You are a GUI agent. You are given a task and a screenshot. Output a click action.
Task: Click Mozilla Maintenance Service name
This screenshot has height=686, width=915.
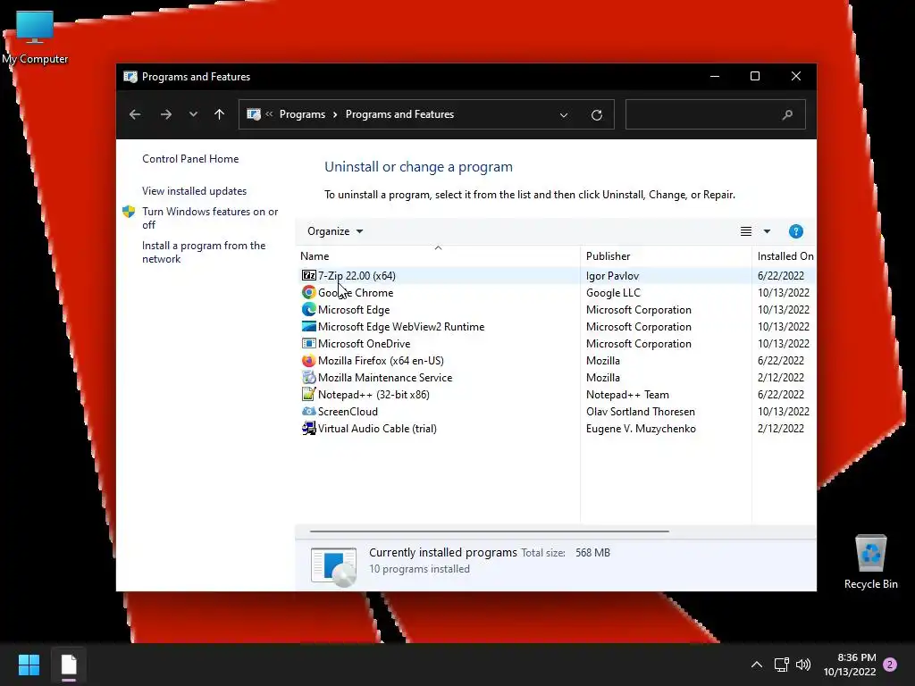385,378
